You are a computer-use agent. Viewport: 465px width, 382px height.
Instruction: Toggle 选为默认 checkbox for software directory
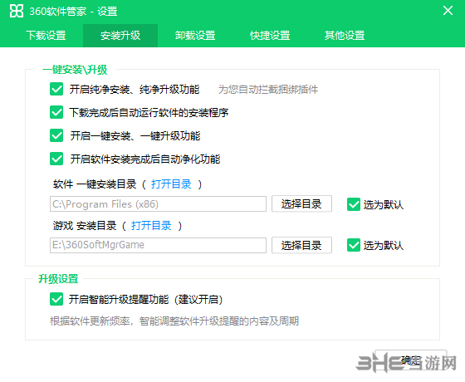pos(354,204)
